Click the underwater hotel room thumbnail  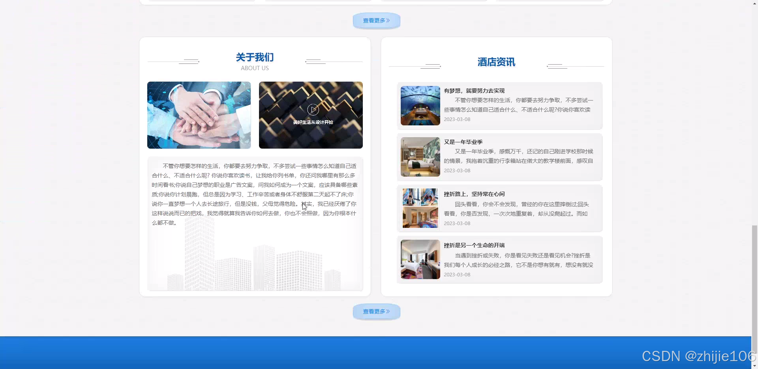click(x=420, y=105)
